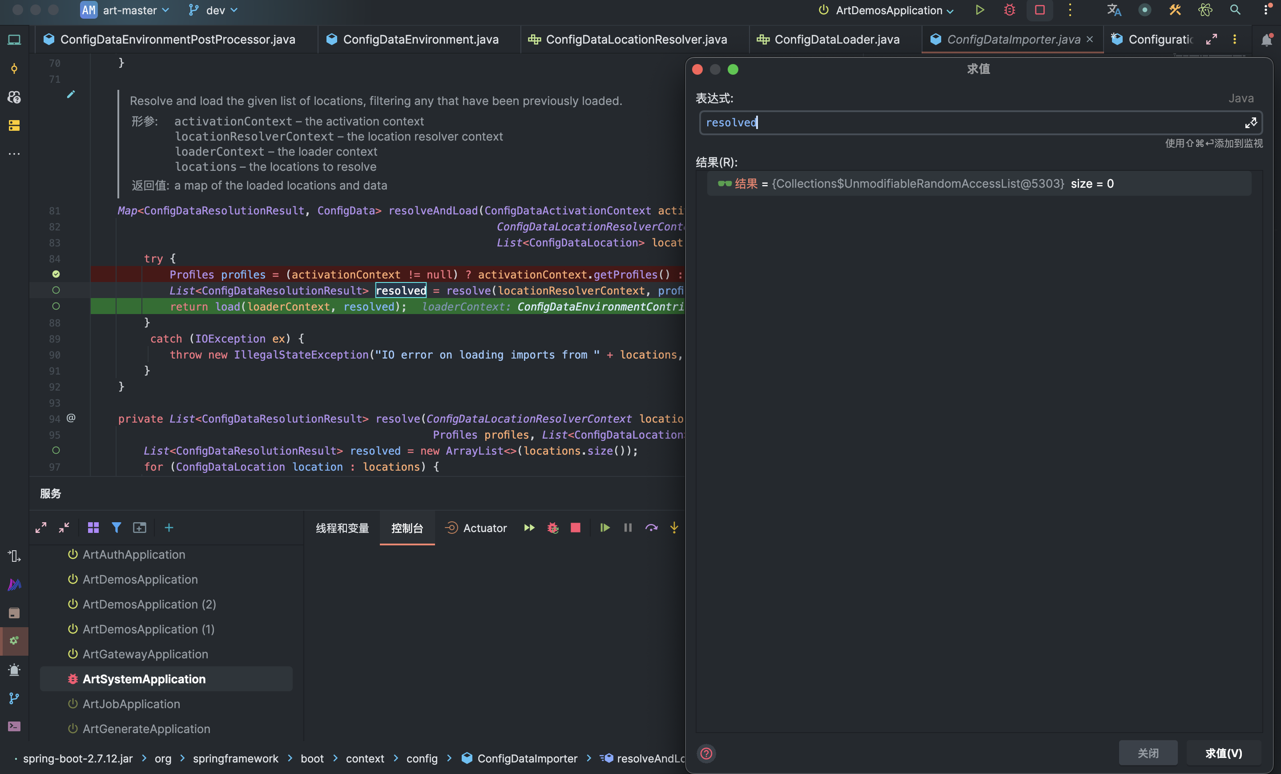The height and width of the screenshot is (774, 1281).
Task: Click the Translate icon in top toolbar
Action: coord(1114,10)
